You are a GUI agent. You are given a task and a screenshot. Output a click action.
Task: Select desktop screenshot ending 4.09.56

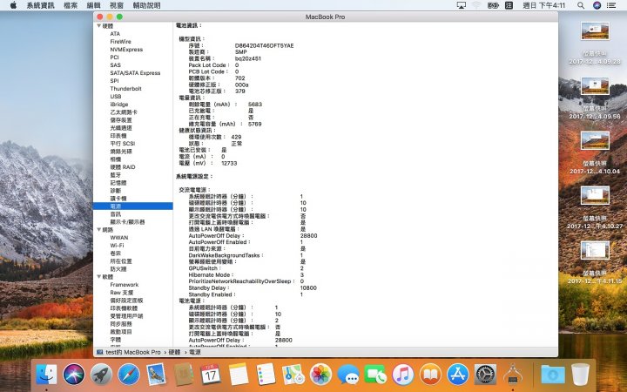coord(595,86)
